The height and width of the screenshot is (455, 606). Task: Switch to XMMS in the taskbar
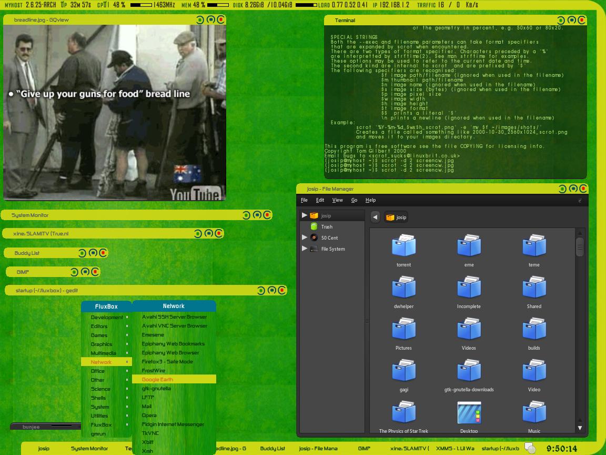tap(455, 449)
